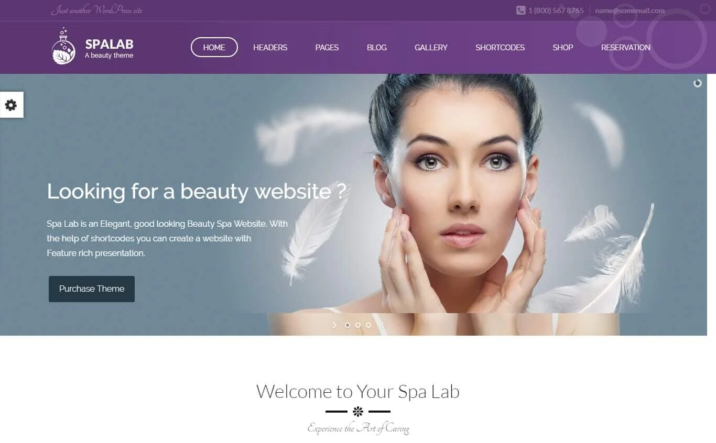Click the name@somemail.com email link
This screenshot has height=443, width=716.
(630, 10)
